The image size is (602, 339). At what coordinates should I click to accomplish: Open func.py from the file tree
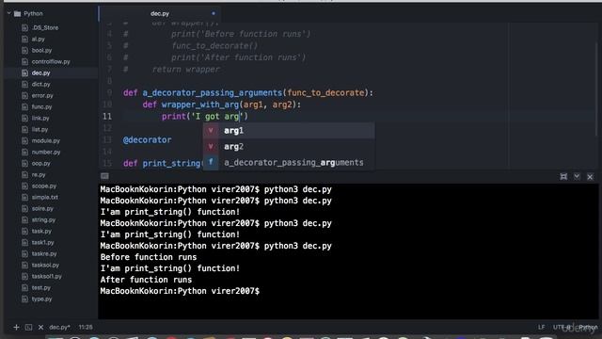click(x=41, y=106)
